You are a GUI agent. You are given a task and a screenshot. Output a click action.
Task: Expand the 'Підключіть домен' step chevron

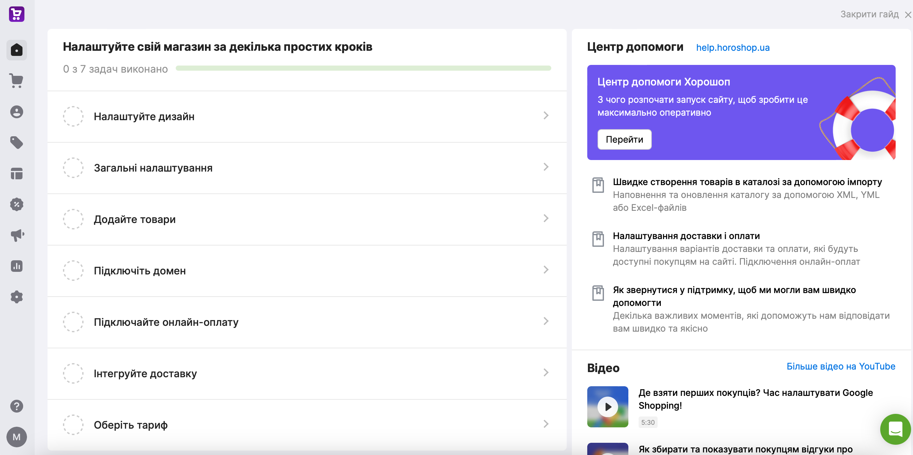click(x=546, y=270)
